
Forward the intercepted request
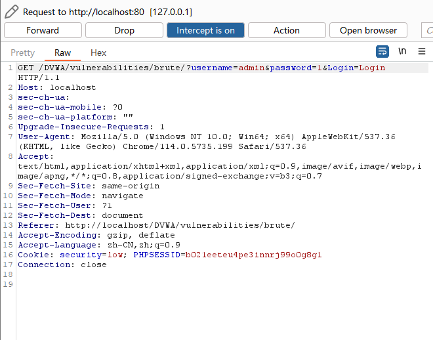43,30
